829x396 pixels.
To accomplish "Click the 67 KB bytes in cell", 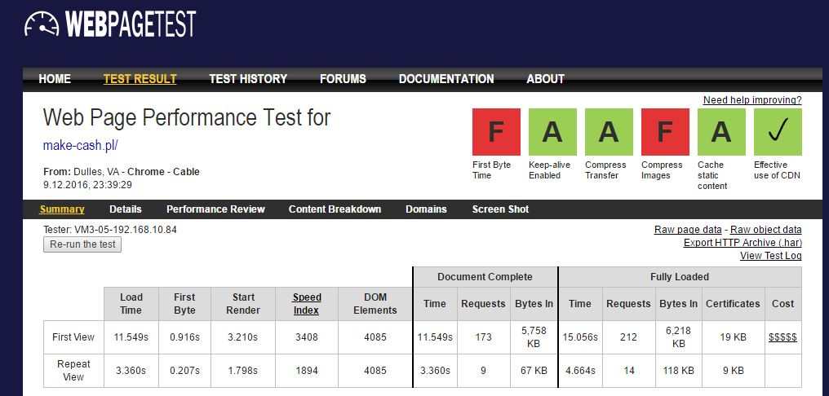I will (534, 371).
